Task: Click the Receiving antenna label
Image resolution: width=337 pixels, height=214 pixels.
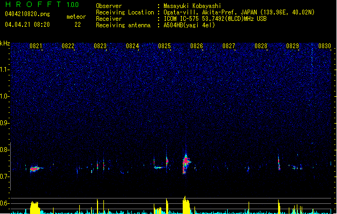Action: [x=123, y=25]
